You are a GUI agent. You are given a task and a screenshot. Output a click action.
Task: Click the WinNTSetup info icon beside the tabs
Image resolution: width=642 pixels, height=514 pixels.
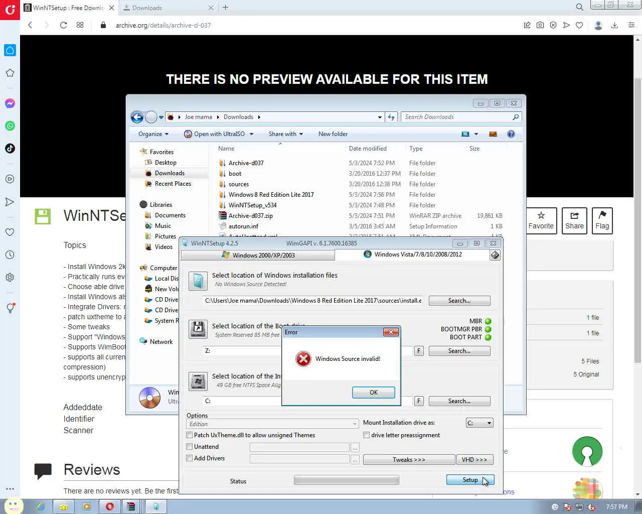point(495,255)
